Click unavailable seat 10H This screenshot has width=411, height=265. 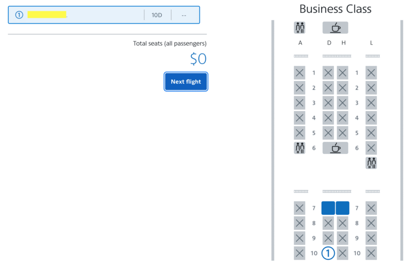coord(343,253)
